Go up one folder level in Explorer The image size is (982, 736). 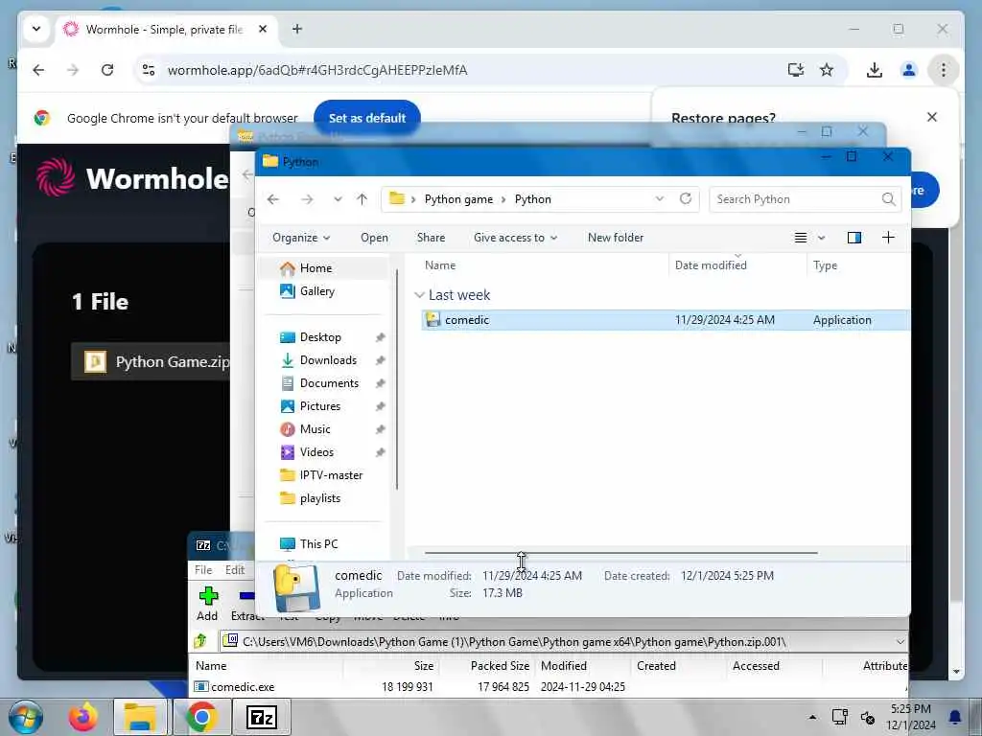click(362, 199)
